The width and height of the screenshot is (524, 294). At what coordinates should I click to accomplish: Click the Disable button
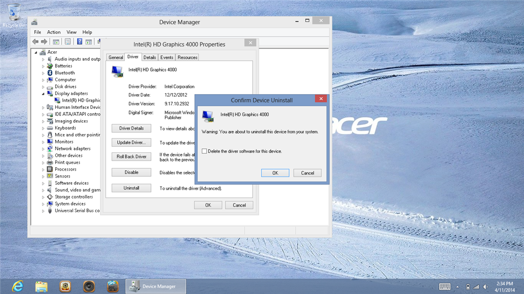coord(132,172)
